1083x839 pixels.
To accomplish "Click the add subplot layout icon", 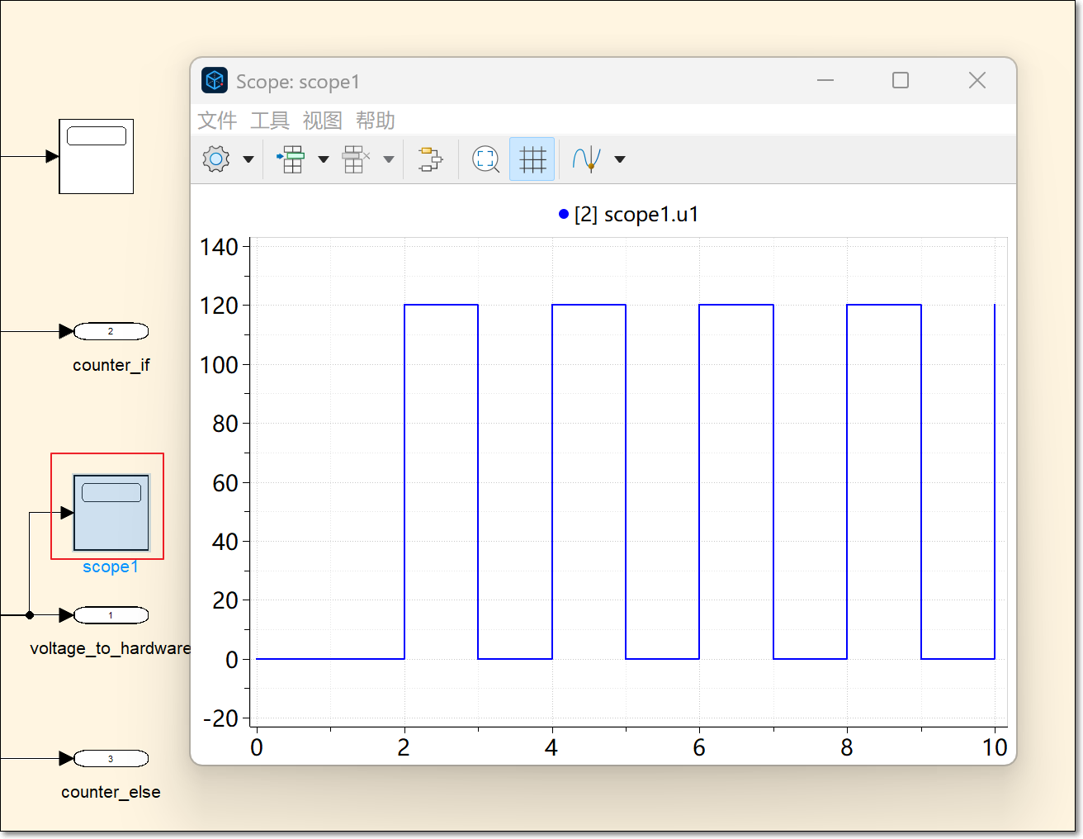I will [x=291, y=159].
